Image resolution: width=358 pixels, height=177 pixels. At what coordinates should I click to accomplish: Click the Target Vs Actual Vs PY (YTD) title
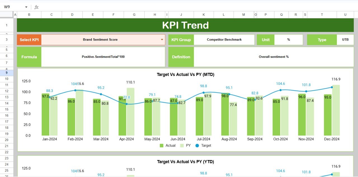coord(185,162)
